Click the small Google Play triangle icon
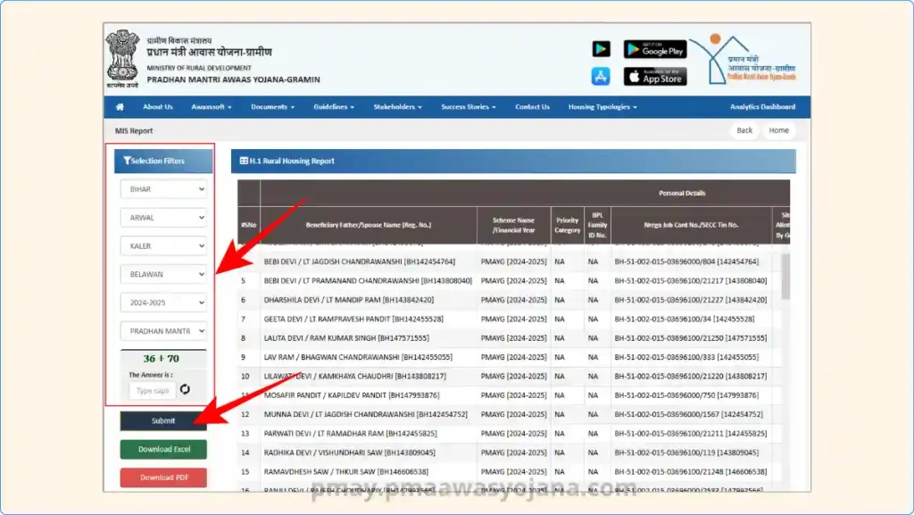This screenshot has height=515, width=914. pyautogui.click(x=601, y=49)
